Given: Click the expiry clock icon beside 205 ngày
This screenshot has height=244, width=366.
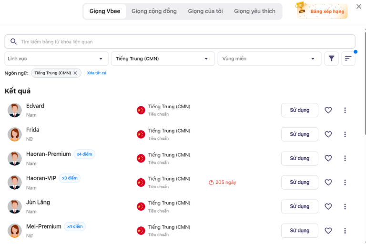Looking at the screenshot, I should click(x=211, y=183).
